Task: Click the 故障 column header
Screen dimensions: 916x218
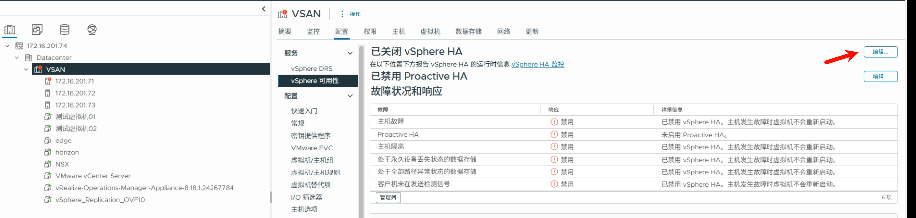Action: point(383,110)
